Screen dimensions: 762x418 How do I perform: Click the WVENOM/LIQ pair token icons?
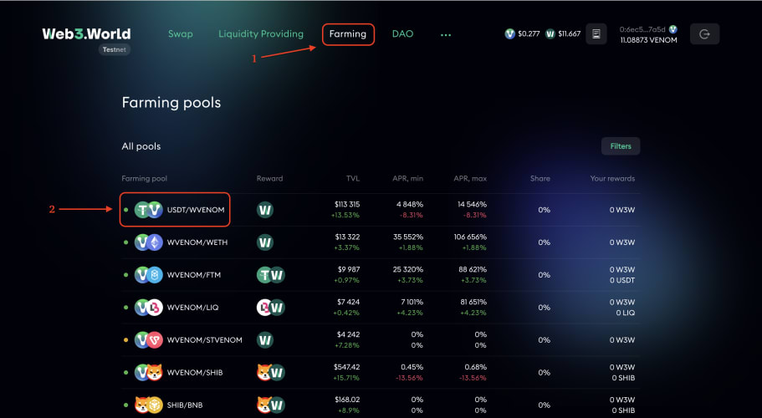[149, 308]
